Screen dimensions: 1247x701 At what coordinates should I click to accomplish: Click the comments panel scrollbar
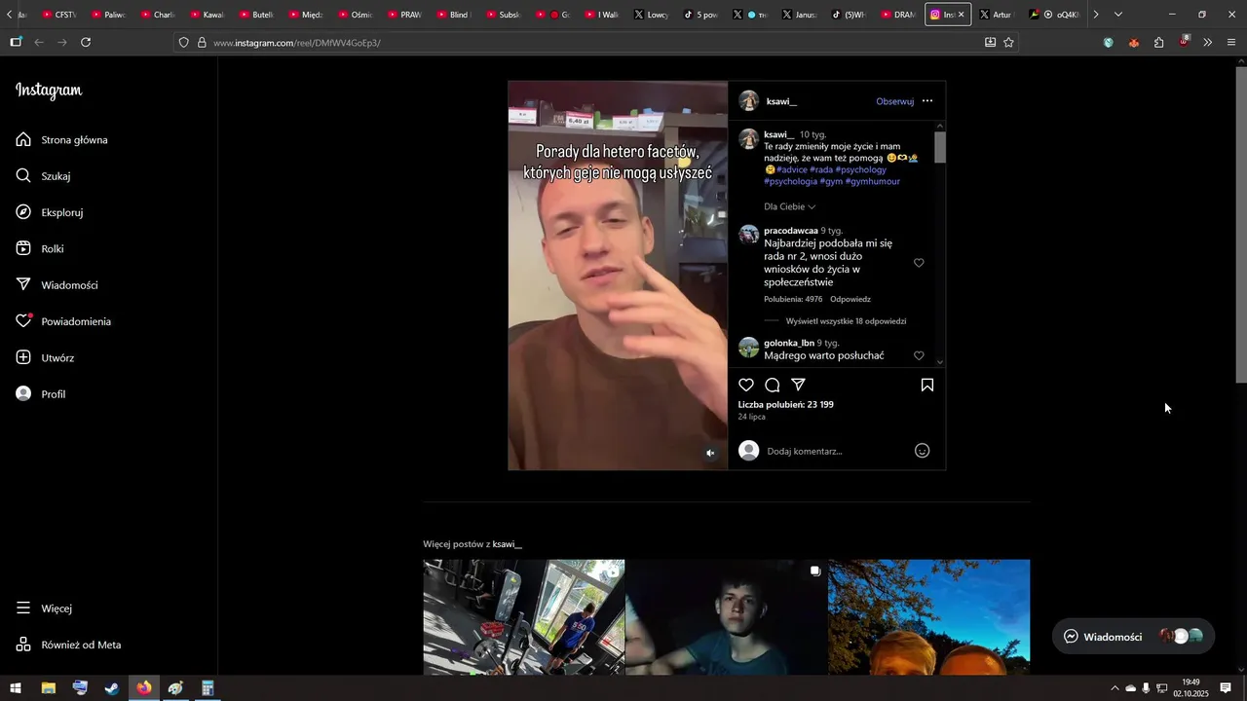click(x=940, y=146)
